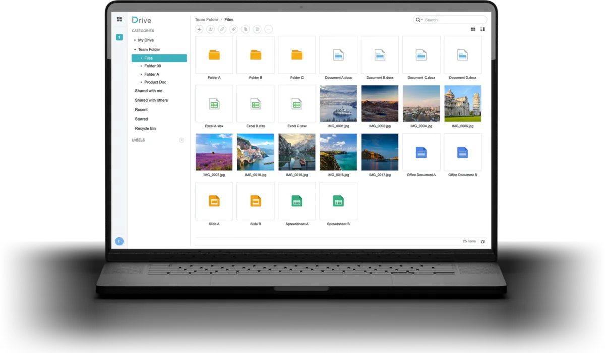Open the user account avatar
This screenshot has height=353, width=605.
click(x=119, y=241)
